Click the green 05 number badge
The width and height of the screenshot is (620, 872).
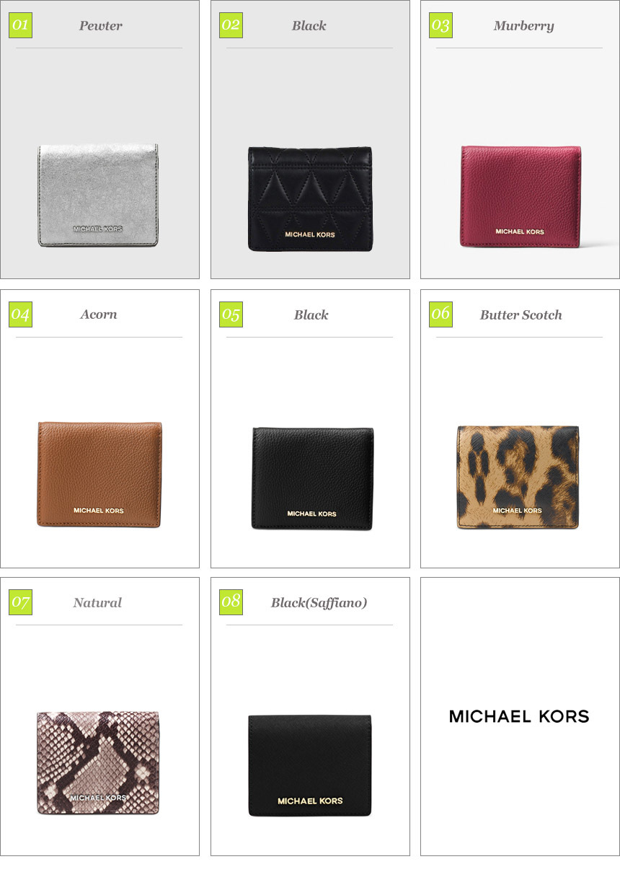(x=231, y=314)
